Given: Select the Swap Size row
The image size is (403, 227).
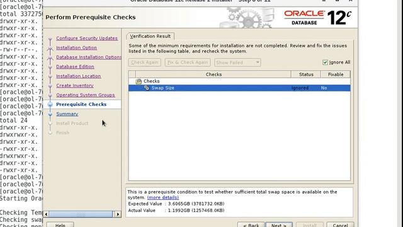Looking at the screenshot, I should click(239, 88).
